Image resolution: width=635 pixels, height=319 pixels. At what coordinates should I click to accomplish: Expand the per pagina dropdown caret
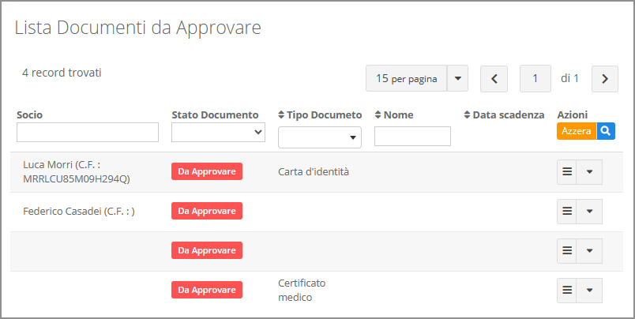(458, 78)
